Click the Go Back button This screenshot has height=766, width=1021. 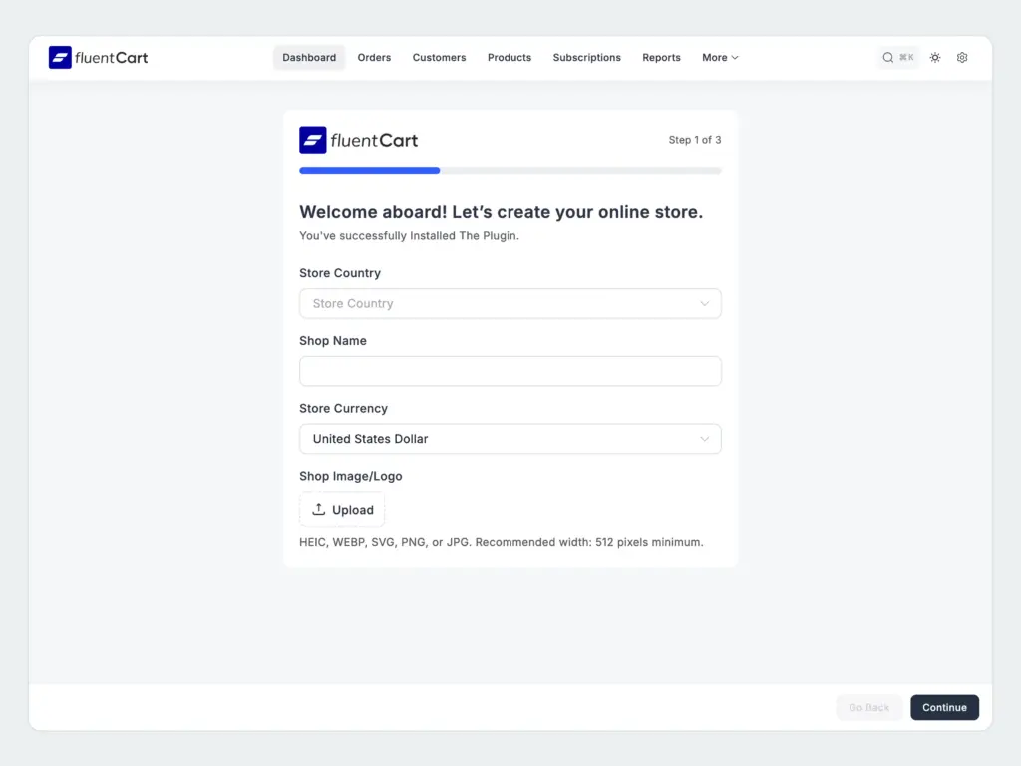pyautogui.click(x=868, y=707)
